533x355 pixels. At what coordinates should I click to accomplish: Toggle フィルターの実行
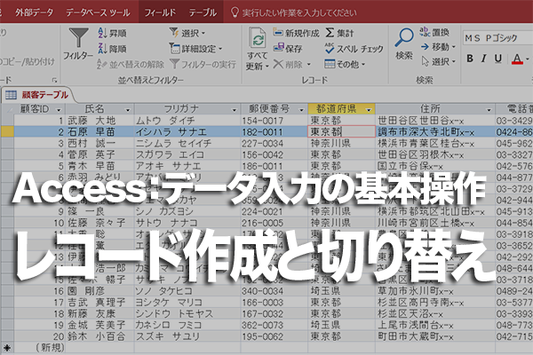click(x=203, y=64)
